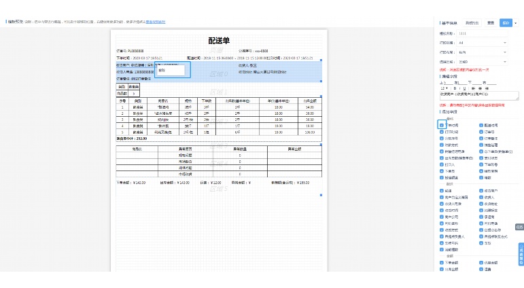Open the online service floating widget
The image size is (524, 288).
(x=521, y=254)
